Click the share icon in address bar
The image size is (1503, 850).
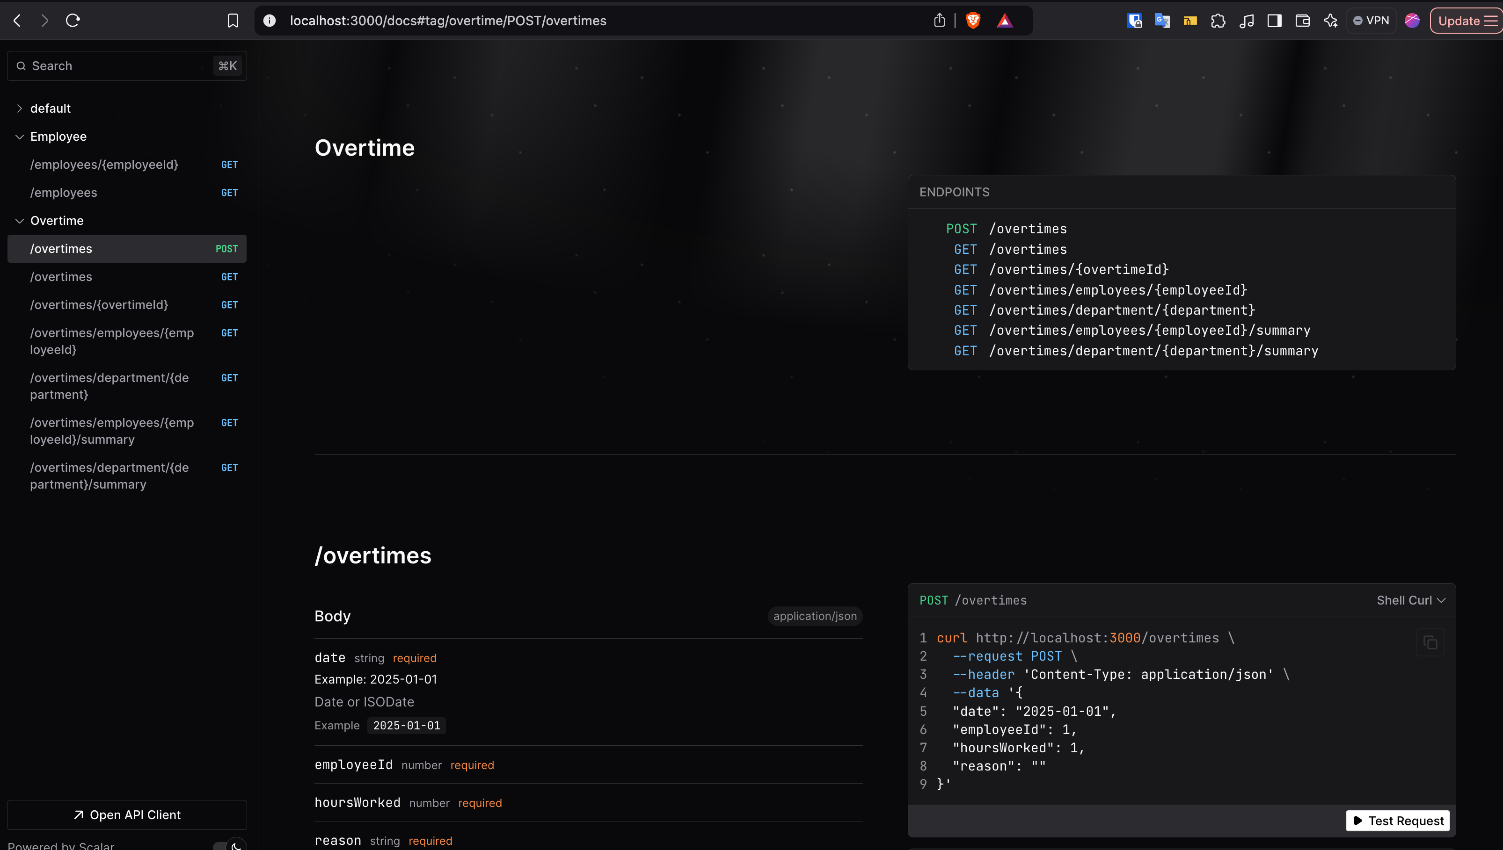[x=939, y=21]
